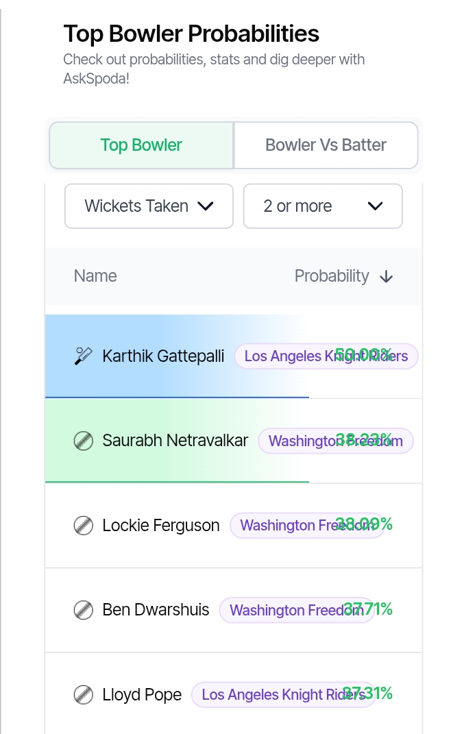Click the ball icon beside Ben Dwarshuis
The image size is (464, 734).
[84, 610]
